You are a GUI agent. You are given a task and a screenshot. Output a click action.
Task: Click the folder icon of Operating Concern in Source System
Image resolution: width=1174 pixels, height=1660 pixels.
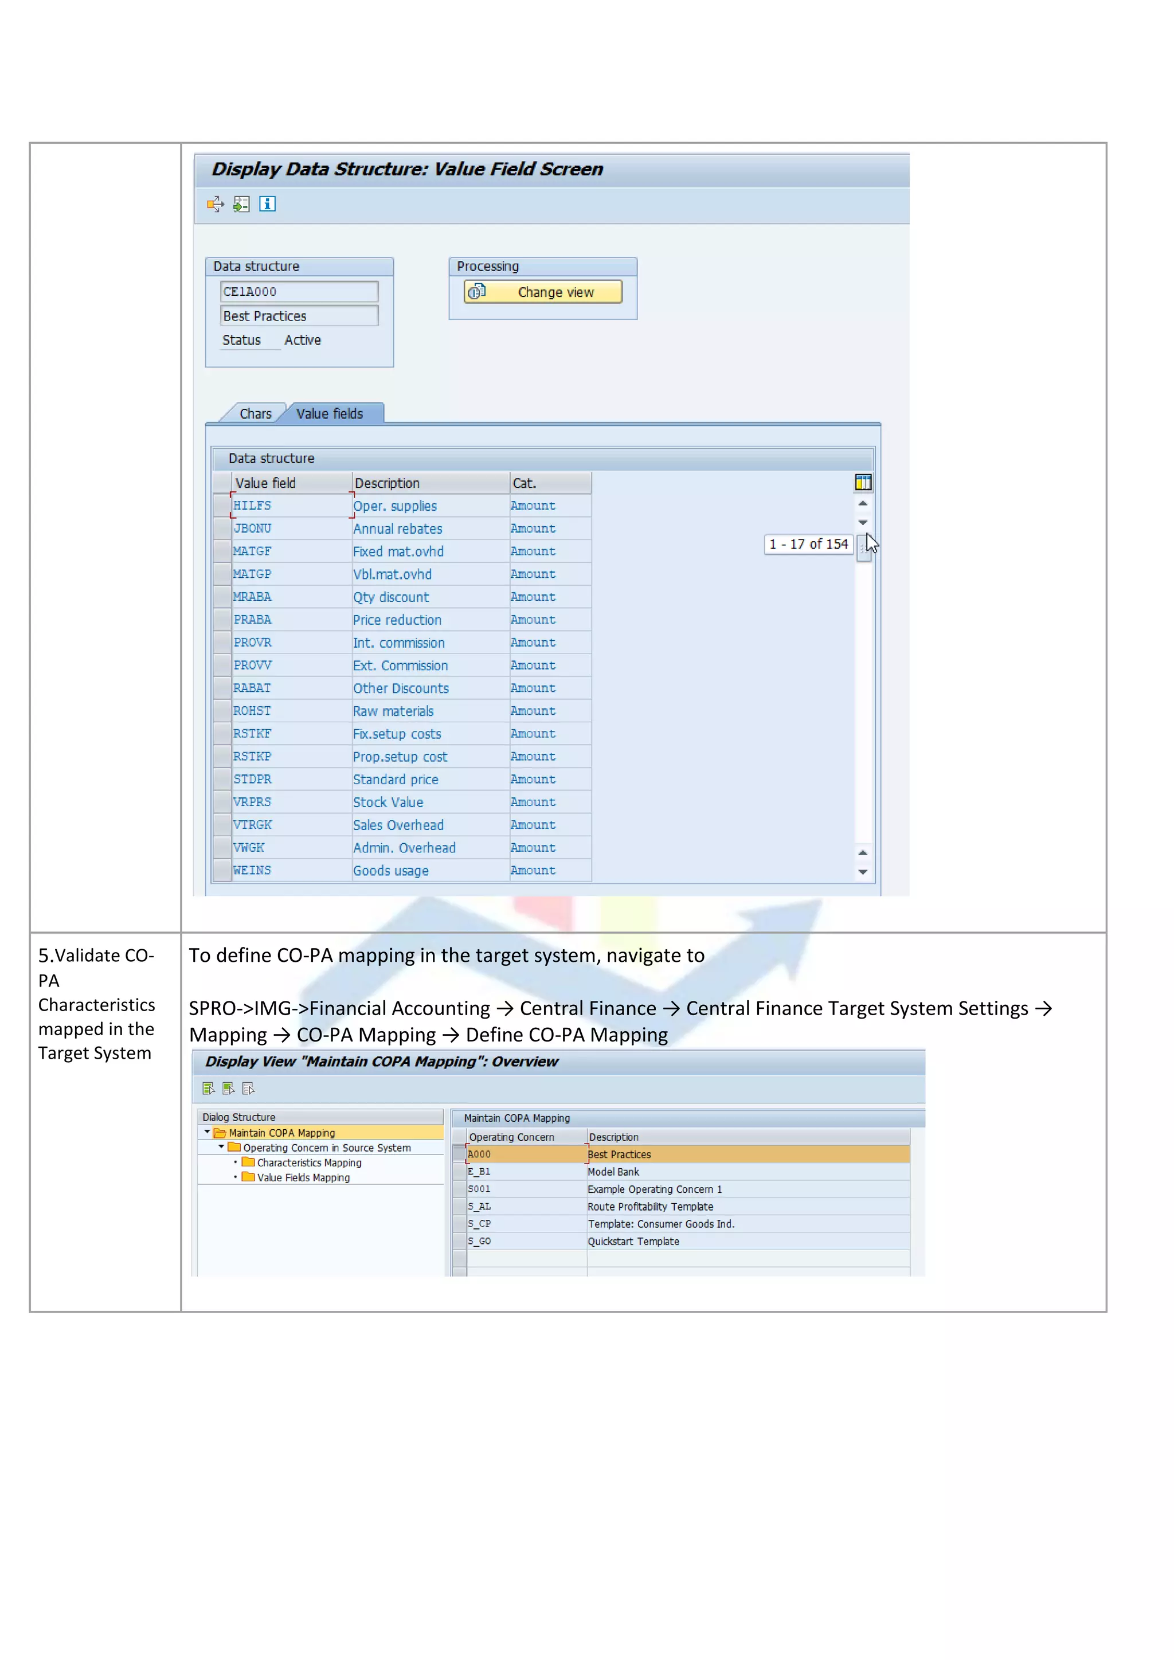[x=234, y=1148]
